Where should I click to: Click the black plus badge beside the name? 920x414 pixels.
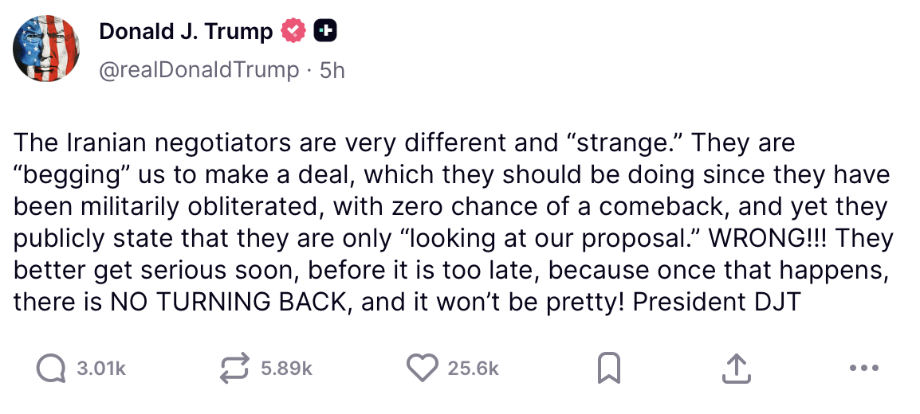click(325, 32)
